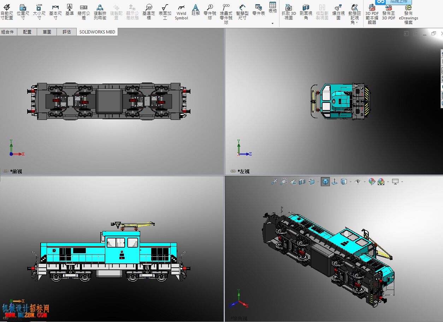Screen dimensions: 443x322
Task: Expand the Apply Scene dropdown arrow
Action: 388,182
